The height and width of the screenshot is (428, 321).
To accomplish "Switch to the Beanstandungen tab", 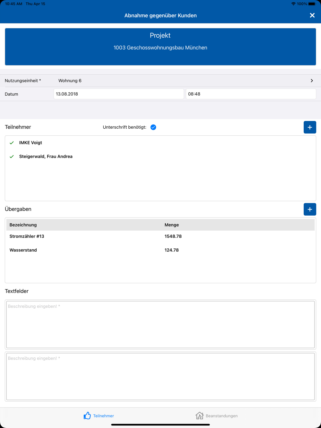I will tap(217, 416).
